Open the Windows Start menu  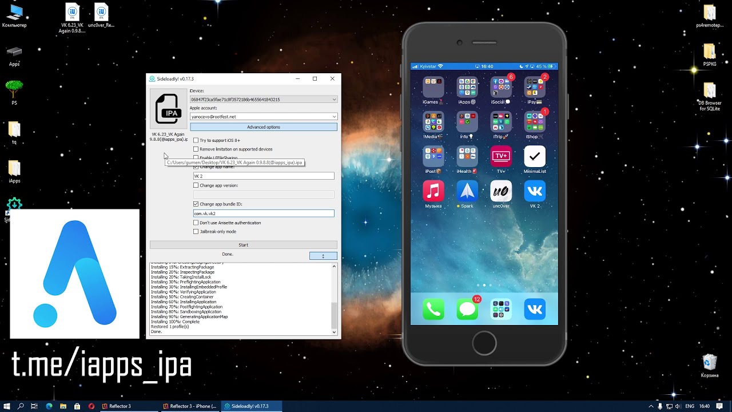(7, 406)
